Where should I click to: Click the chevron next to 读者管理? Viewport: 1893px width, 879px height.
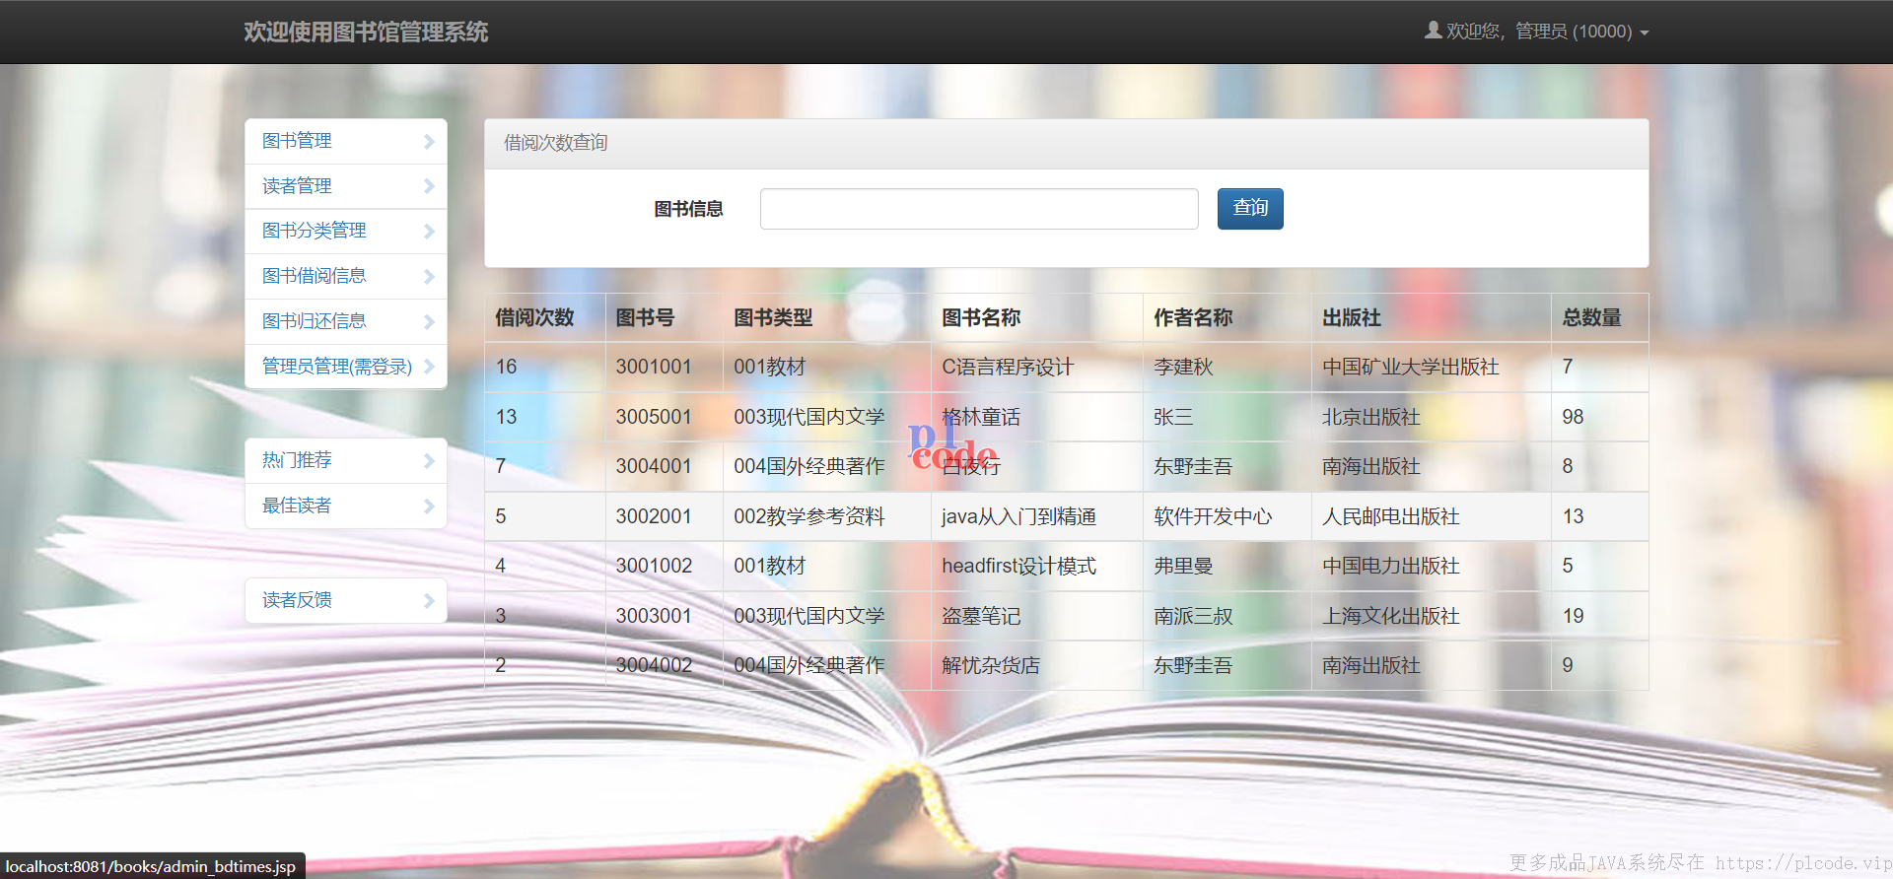tap(429, 186)
